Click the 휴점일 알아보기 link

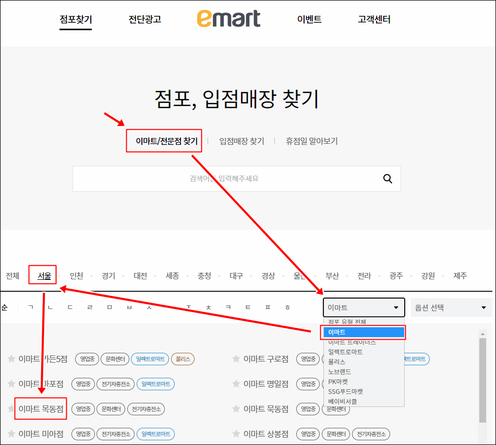[x=312, y=141]
